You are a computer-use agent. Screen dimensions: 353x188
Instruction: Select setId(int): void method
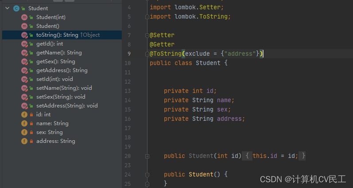click(62, 79)
